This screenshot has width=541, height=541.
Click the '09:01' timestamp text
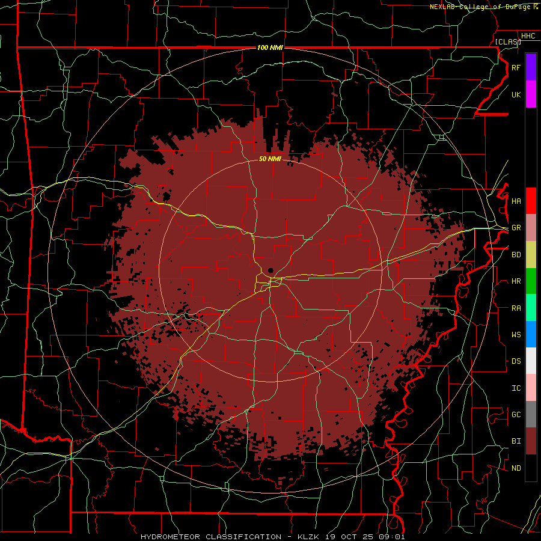point(391,537)
